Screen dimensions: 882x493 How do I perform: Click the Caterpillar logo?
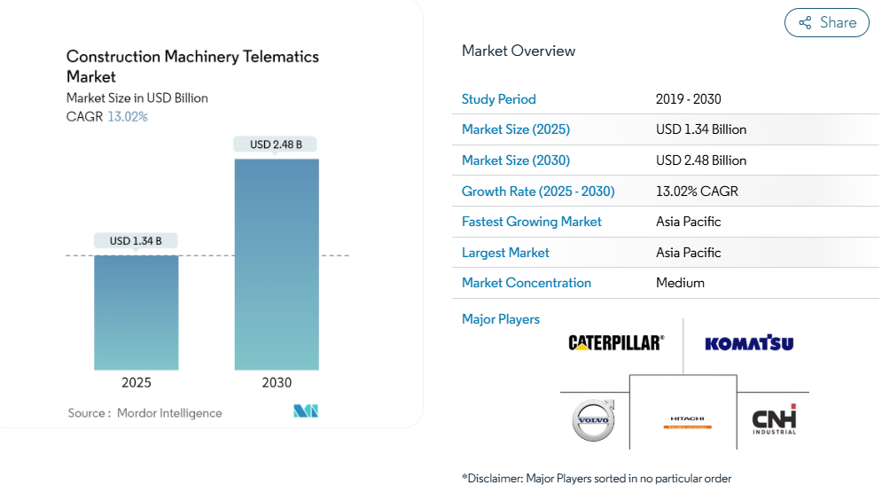[615, 342]
